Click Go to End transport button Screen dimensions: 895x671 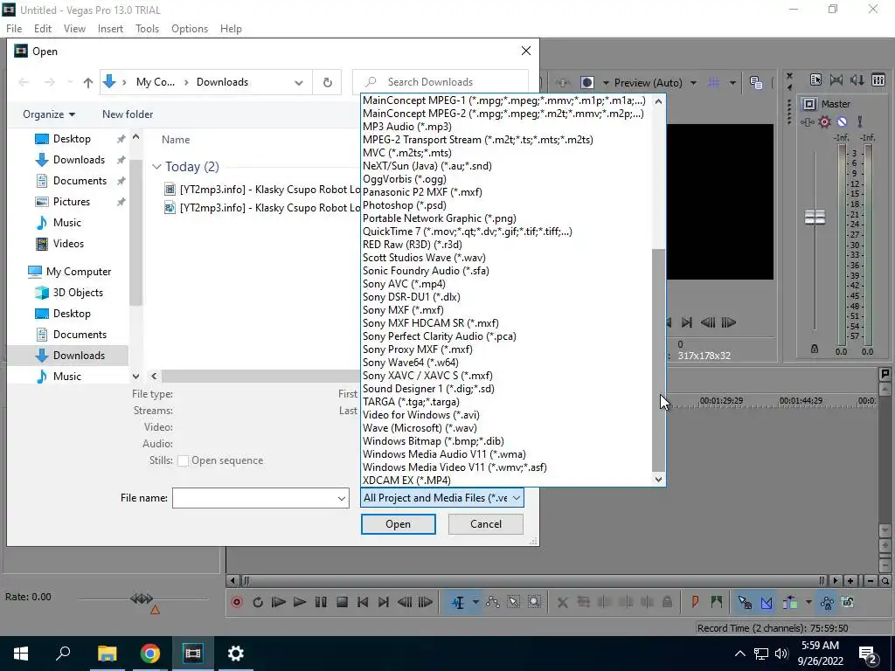pos(384,602)
